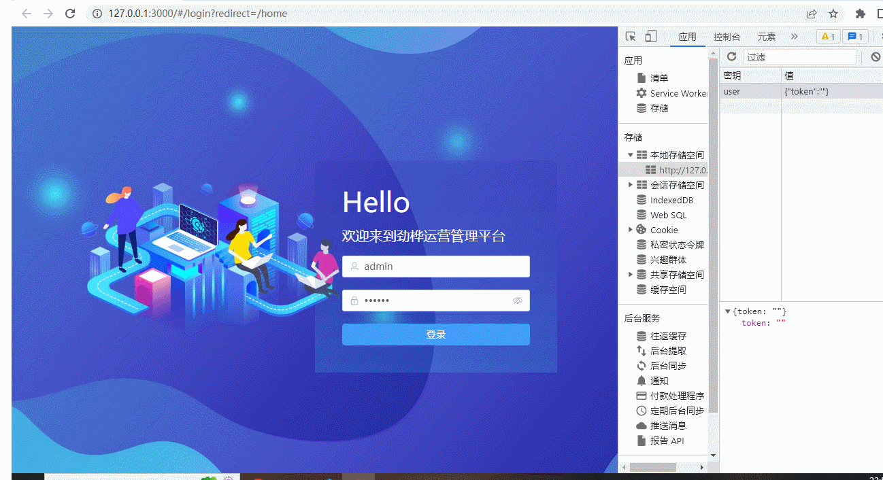Switch to the 控制台 console tab
The height and width of the screenshot is (480, 883).
pyautogui.click(x=727, y=37)
